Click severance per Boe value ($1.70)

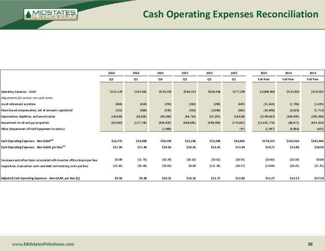pyautogui.click(x=142, y=159)
